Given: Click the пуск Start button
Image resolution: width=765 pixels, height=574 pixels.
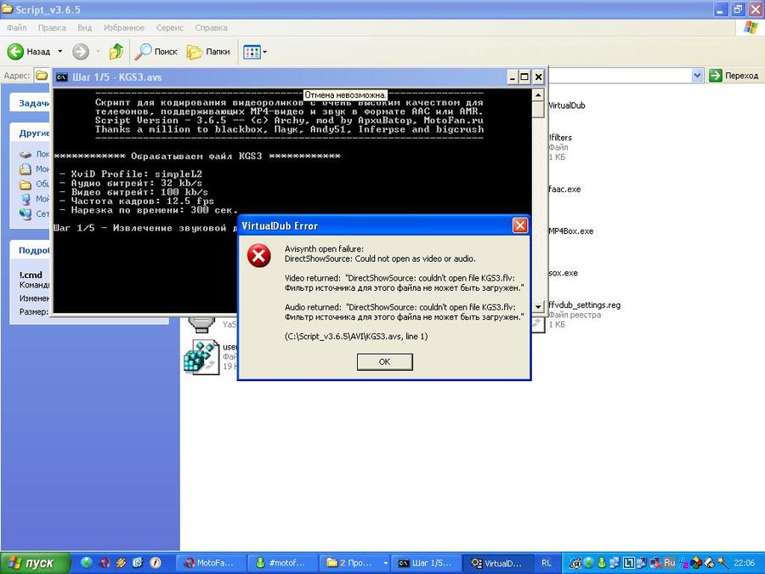Looking at the screenshot, I should 35,563.
